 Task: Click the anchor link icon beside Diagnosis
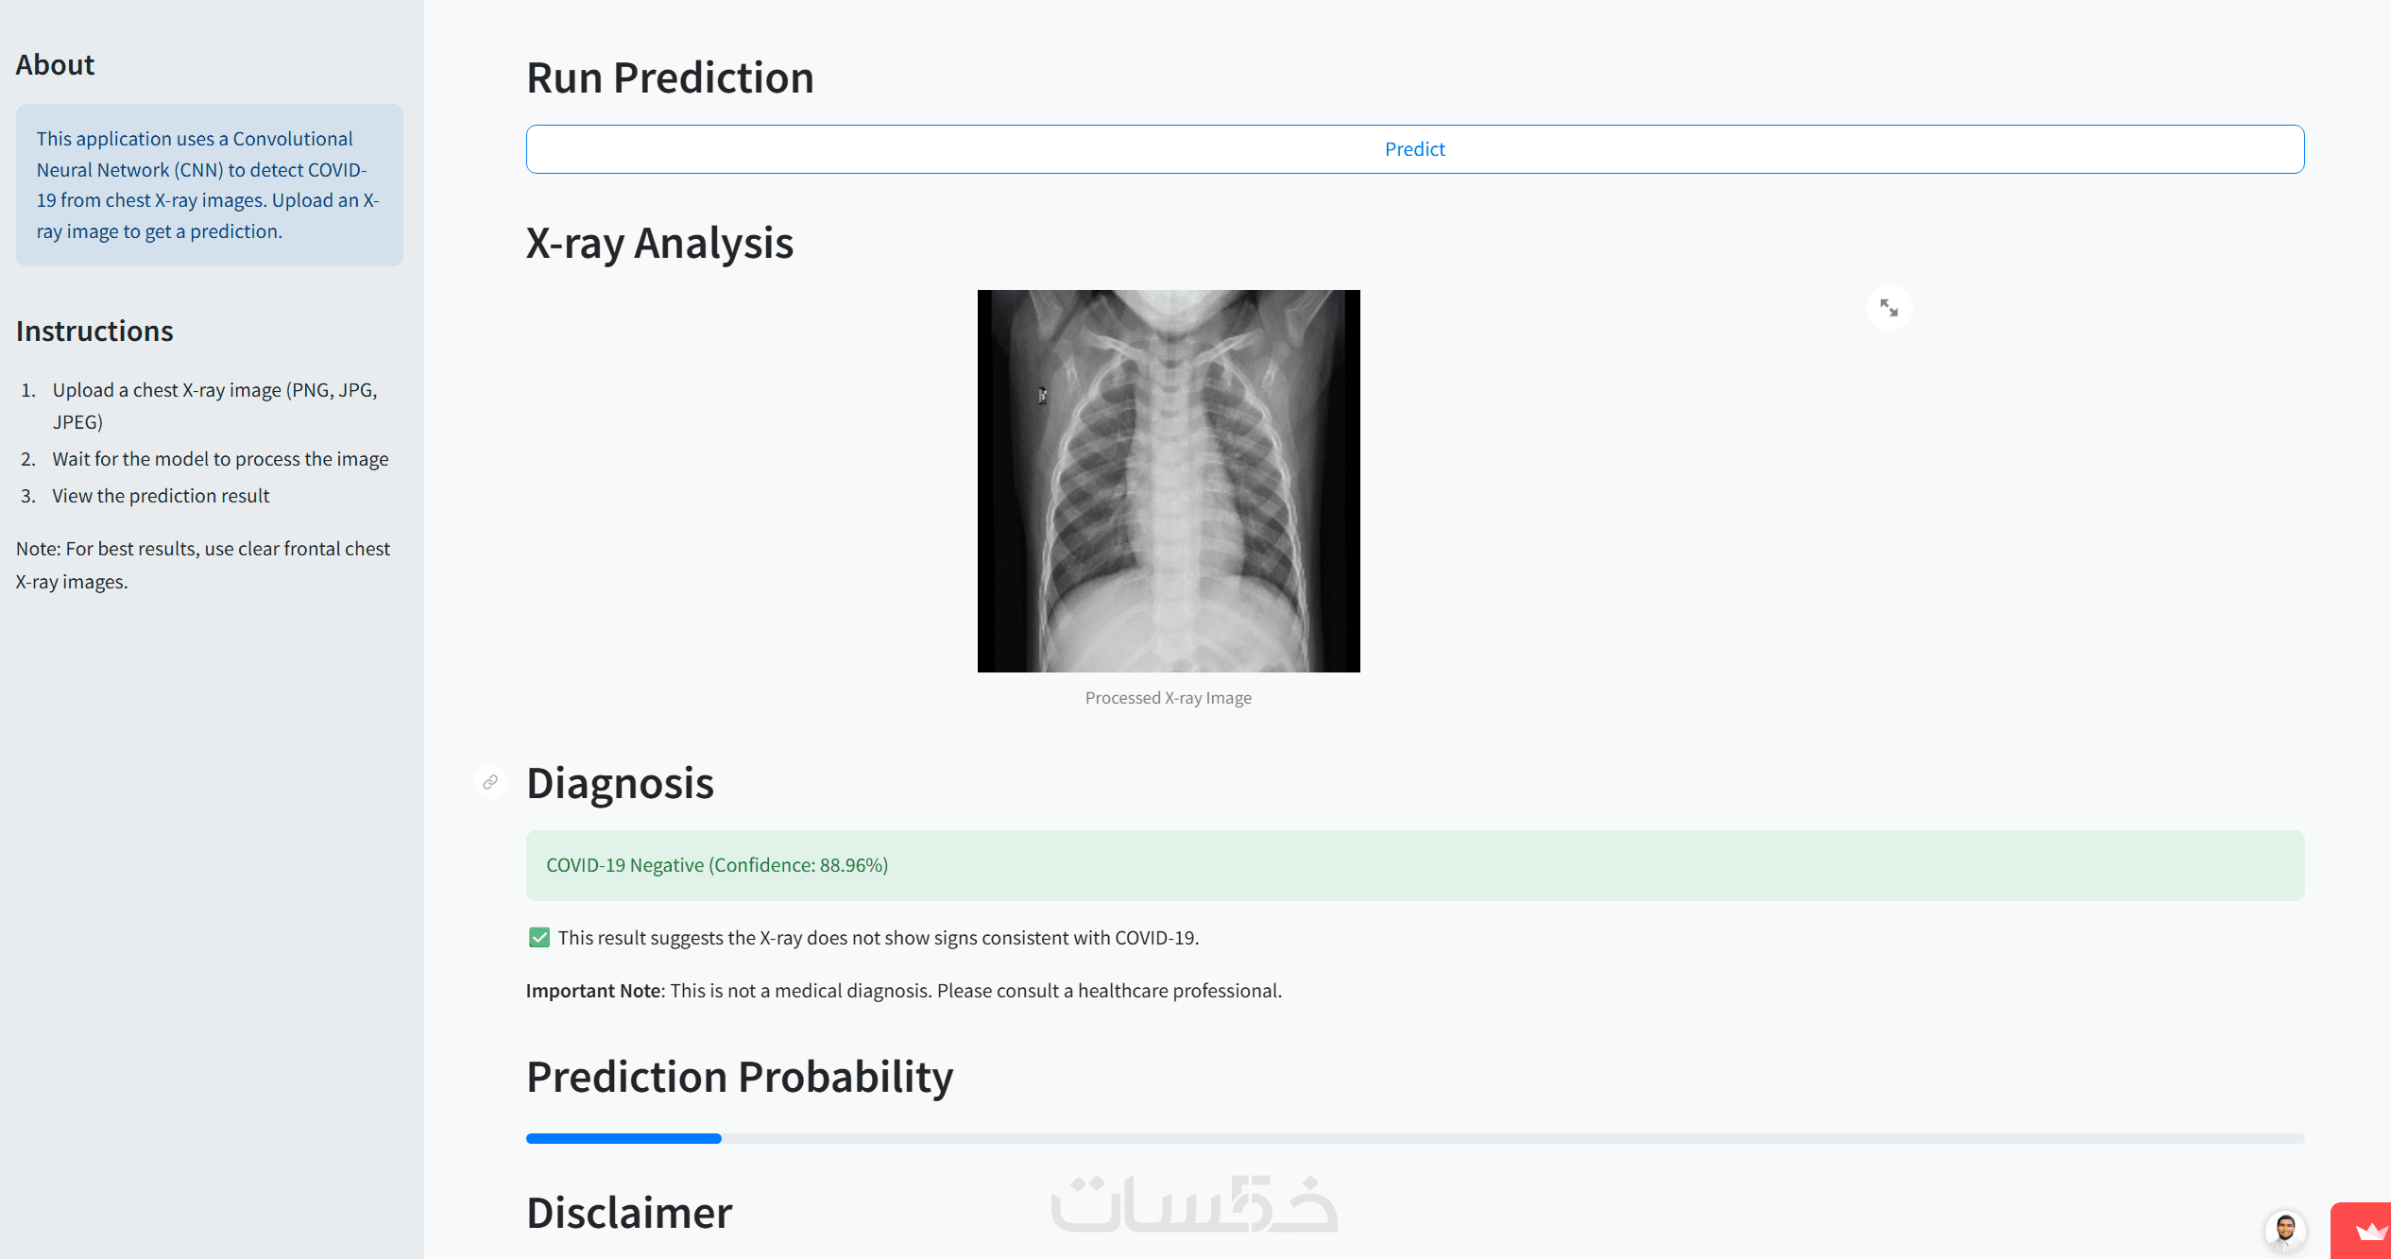click(490, 782)
